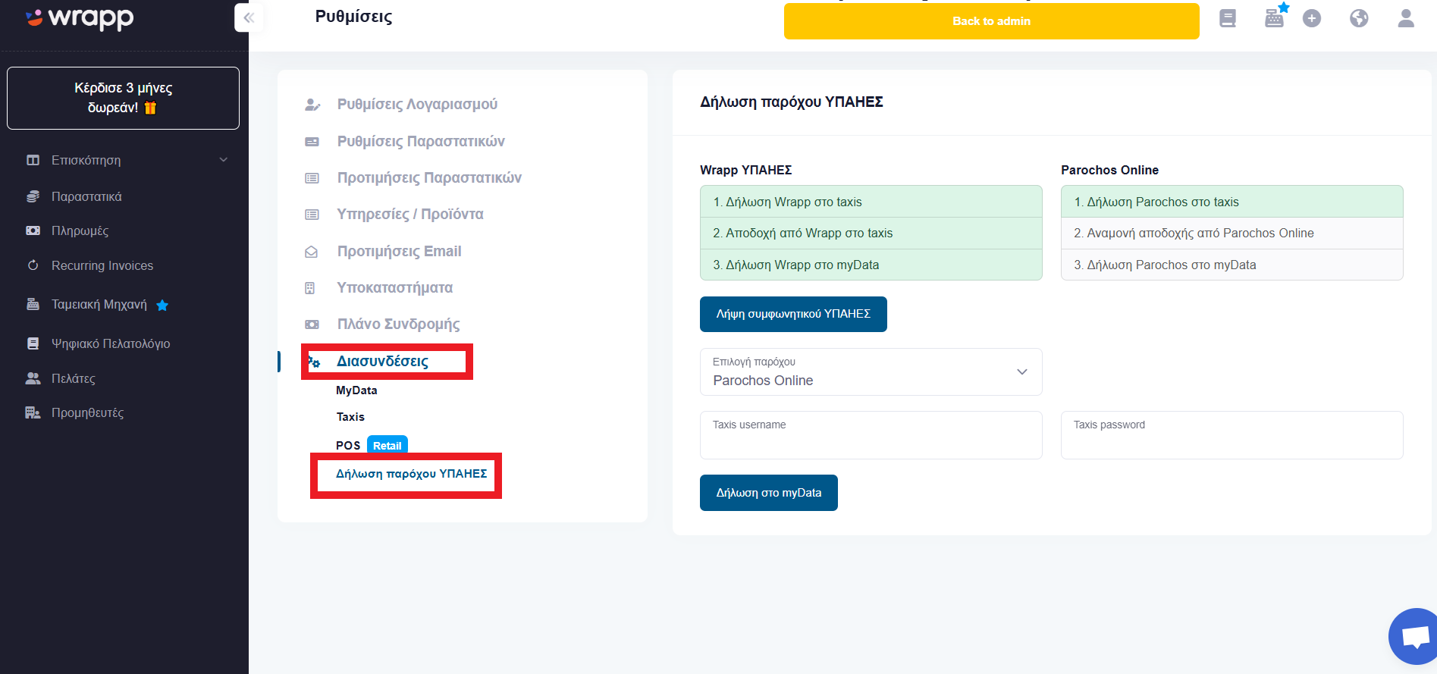Image resolution: width=1437 pixels, height=674 pixels.
Task: Expand the Επισκόπηση chevron in sidebar
Action: click(x=223, y=160)
